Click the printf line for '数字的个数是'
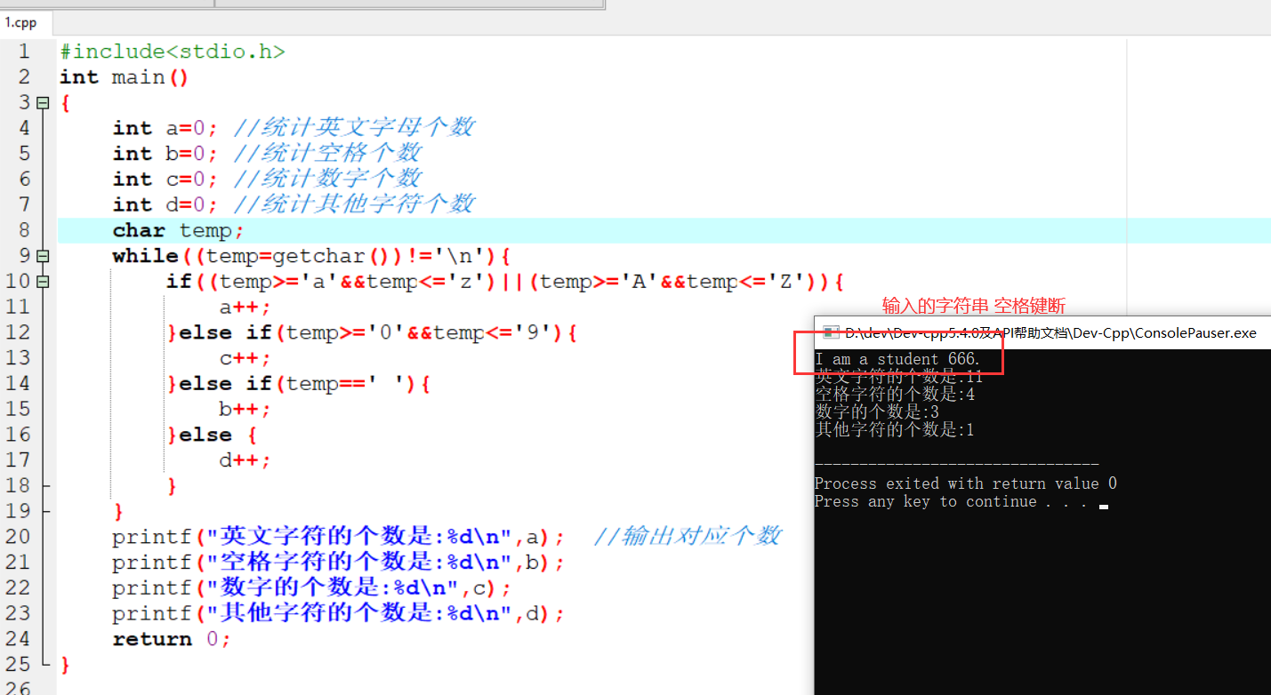Viewport: 1271px width, 695px height. 312,588
